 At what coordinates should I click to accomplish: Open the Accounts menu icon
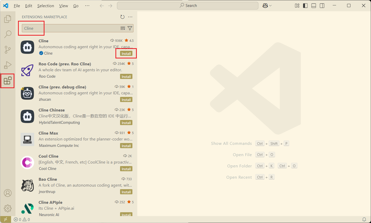(8, 193)
